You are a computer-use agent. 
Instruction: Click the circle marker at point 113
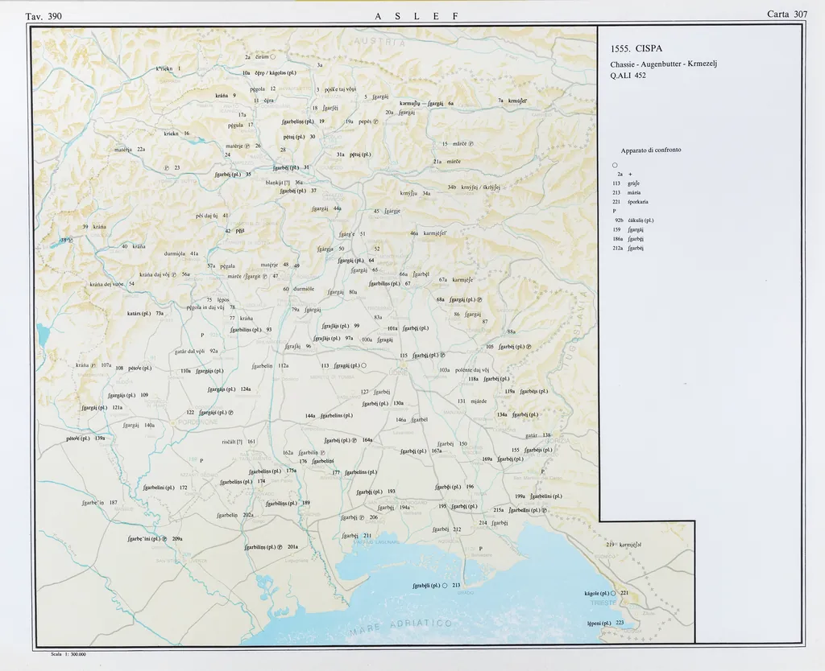[364, 365]
